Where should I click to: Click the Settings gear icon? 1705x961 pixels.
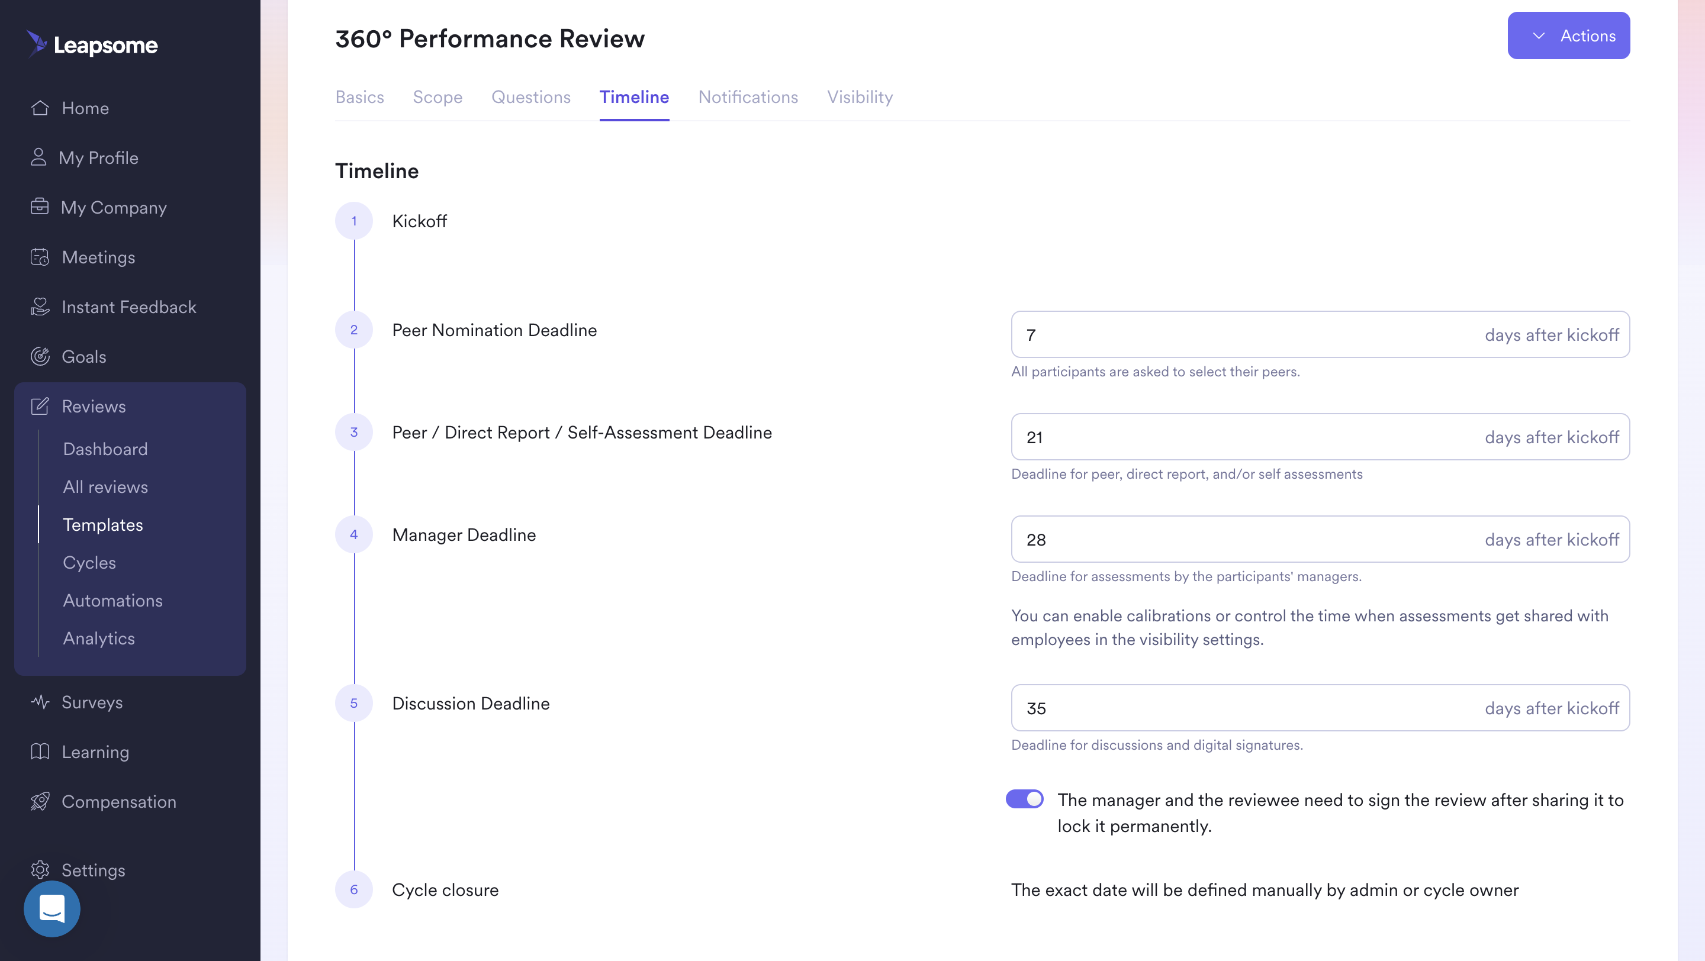click(40, 870)
